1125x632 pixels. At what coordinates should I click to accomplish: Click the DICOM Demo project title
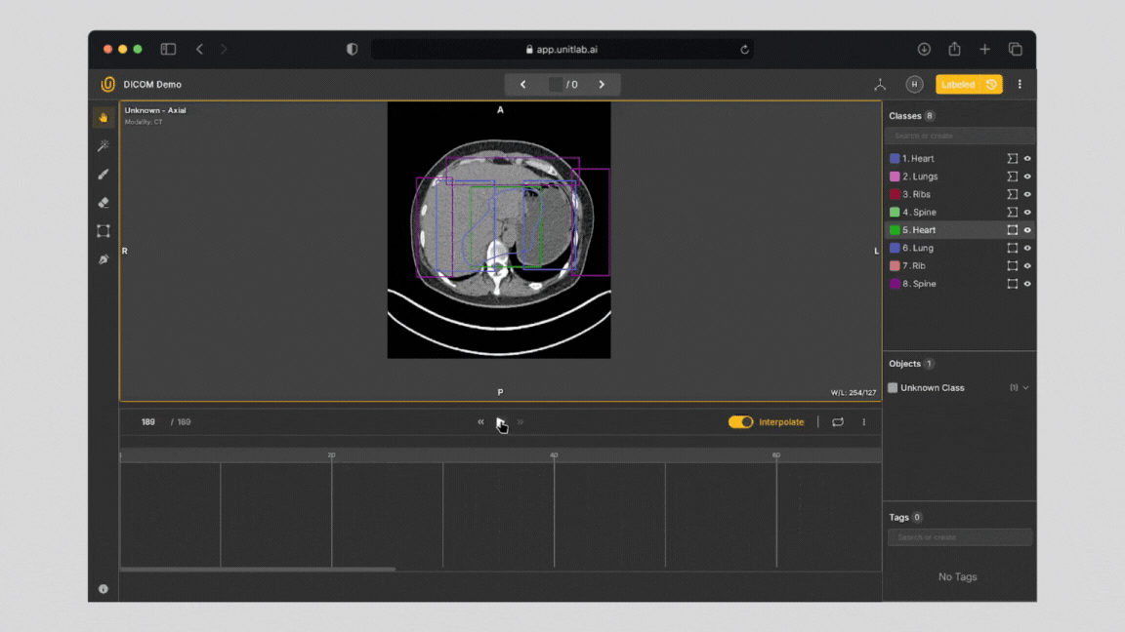[x=149, y=84]
